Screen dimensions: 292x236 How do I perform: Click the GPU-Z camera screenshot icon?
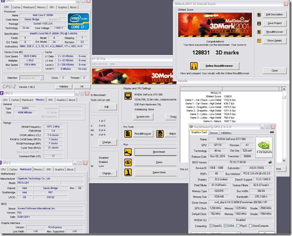coord(272,132)
